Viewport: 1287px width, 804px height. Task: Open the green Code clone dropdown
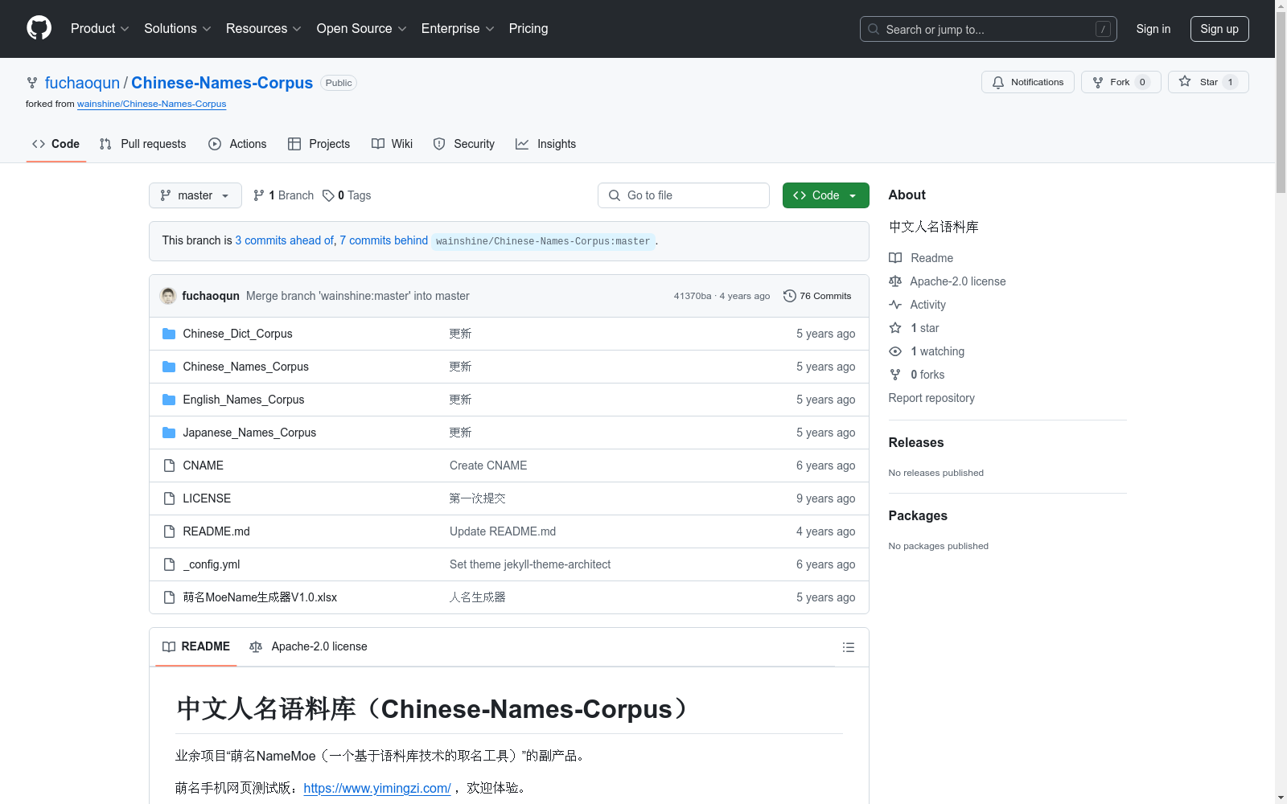(825, 195)
